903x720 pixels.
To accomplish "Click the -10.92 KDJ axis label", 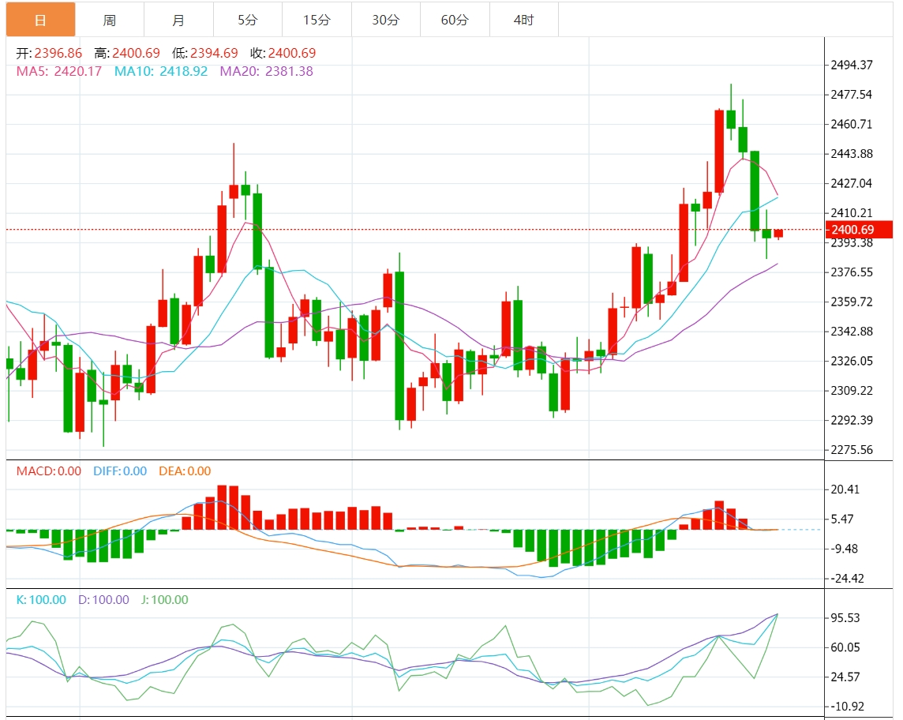I will [x=846, y=706].
